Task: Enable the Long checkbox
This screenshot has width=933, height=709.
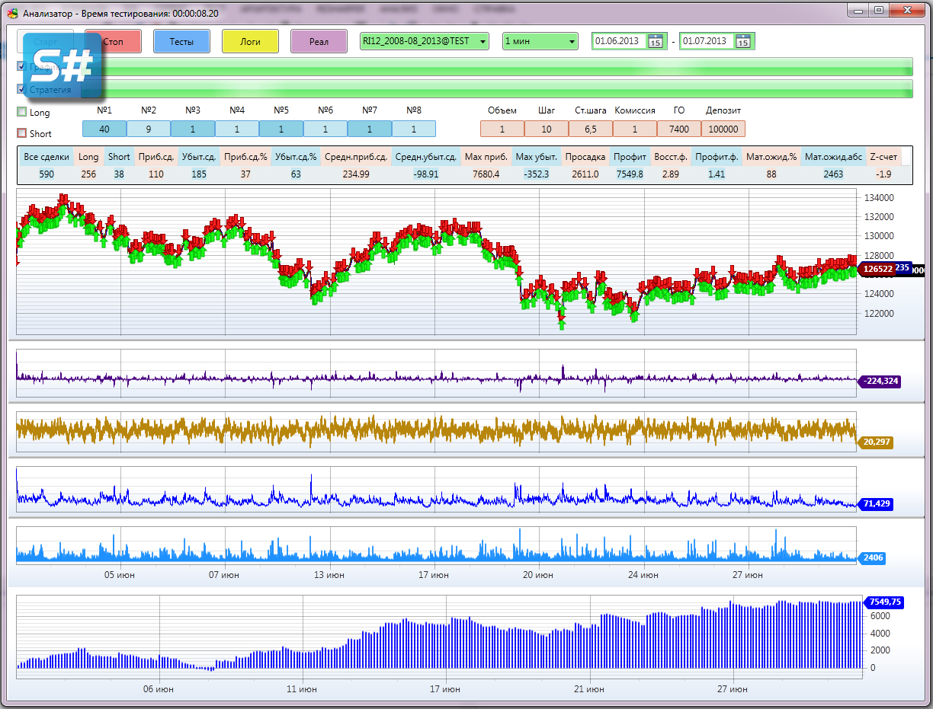Action: tap(22, 113)
